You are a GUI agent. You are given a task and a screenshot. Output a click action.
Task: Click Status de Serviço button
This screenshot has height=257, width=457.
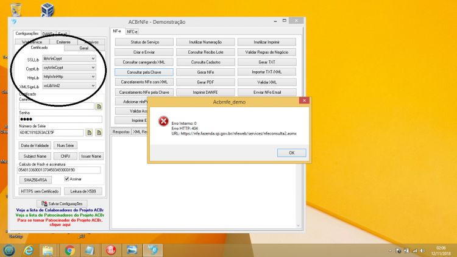pyautogui.click(x=144, y=42)
